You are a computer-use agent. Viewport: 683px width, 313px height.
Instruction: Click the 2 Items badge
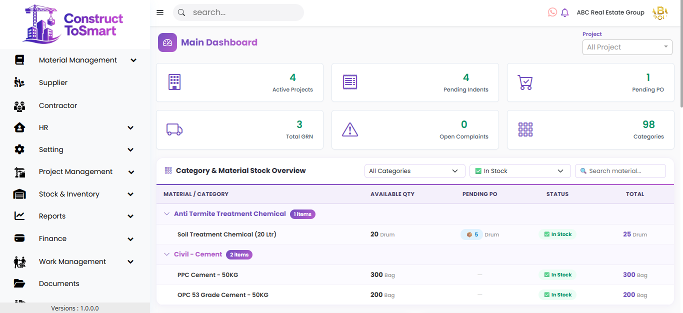click(239, 254)
